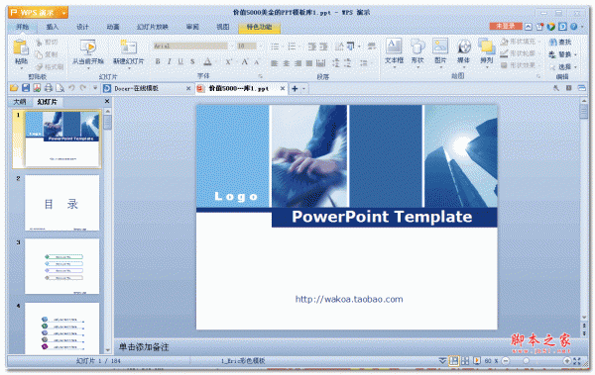Toggle align text left
The image size is (595, 375).
click(275, 63)
